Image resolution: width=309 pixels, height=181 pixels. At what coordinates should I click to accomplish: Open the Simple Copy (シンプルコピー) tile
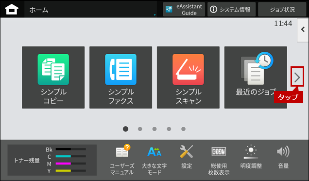click(x=53, y=77)
